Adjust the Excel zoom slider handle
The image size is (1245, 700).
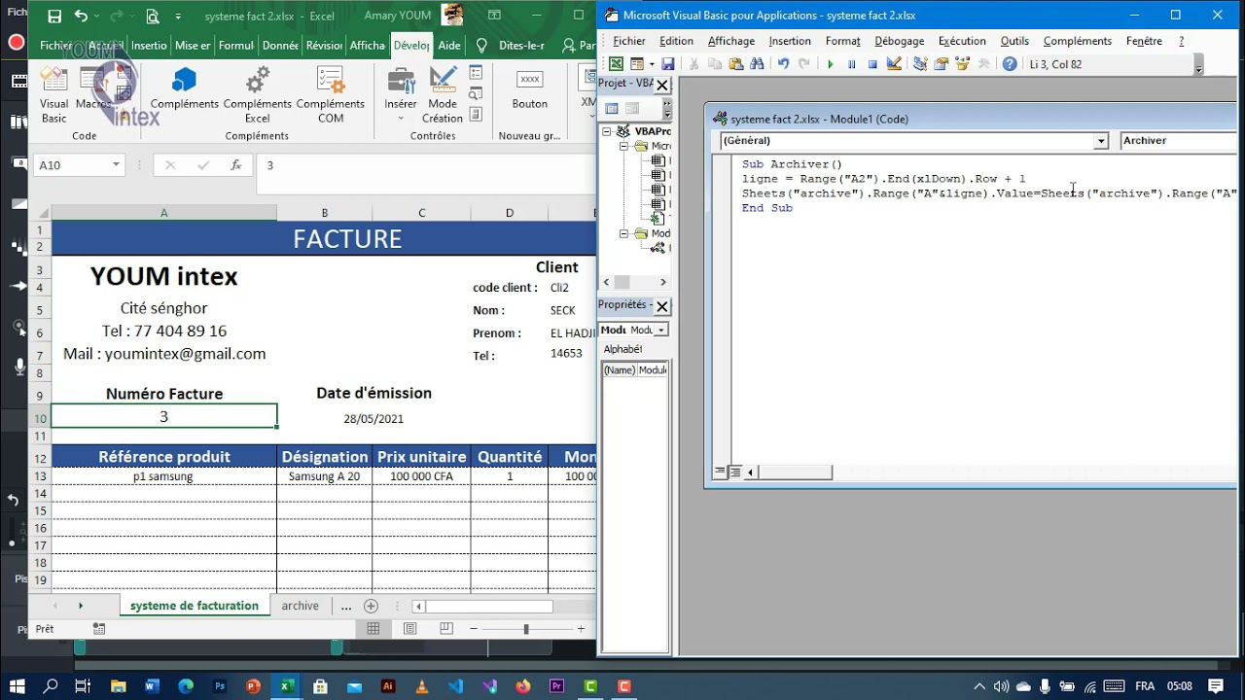[x=526, y=629]
